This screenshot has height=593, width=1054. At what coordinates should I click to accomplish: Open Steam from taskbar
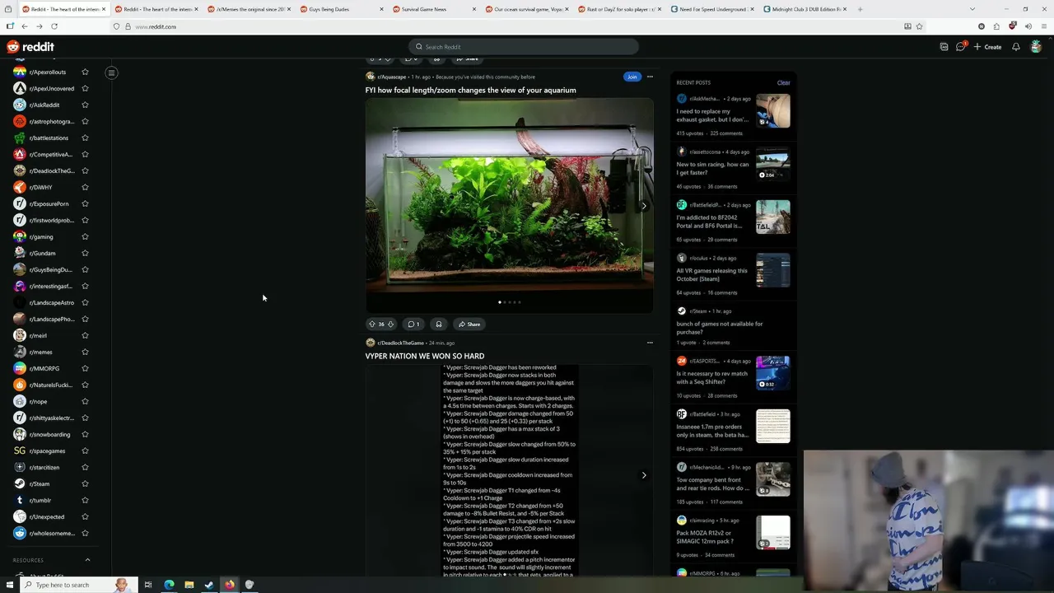209,585
